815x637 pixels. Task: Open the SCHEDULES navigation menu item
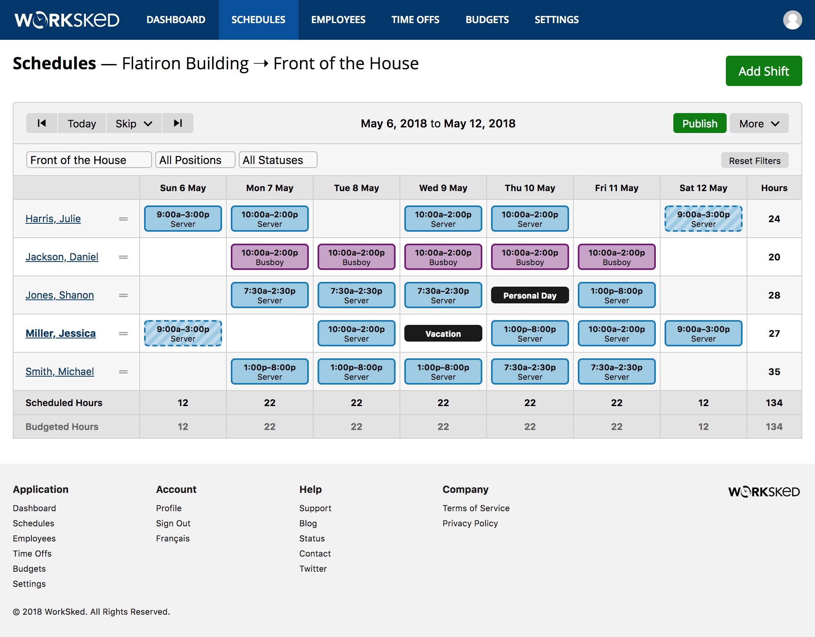tap(258, 19)
